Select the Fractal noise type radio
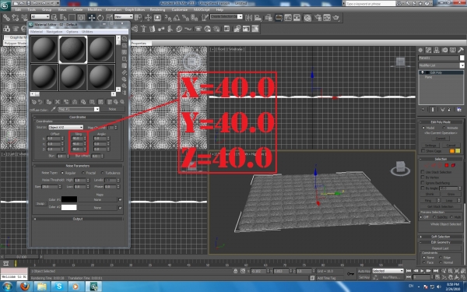Image resolution: width=467 pixels, height=292 pixels. coord(83,173)
